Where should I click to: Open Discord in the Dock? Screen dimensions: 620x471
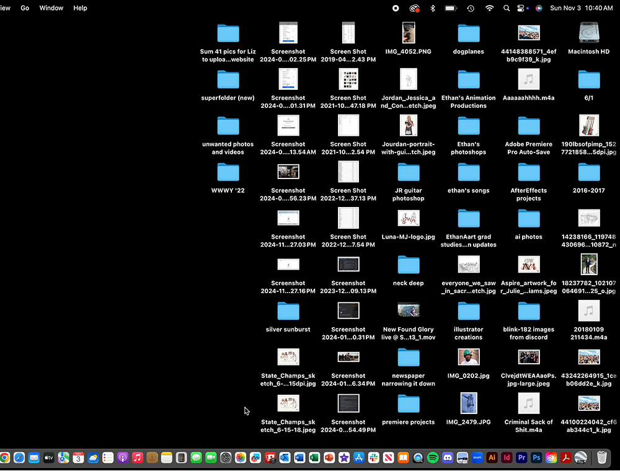coord(448,457)
